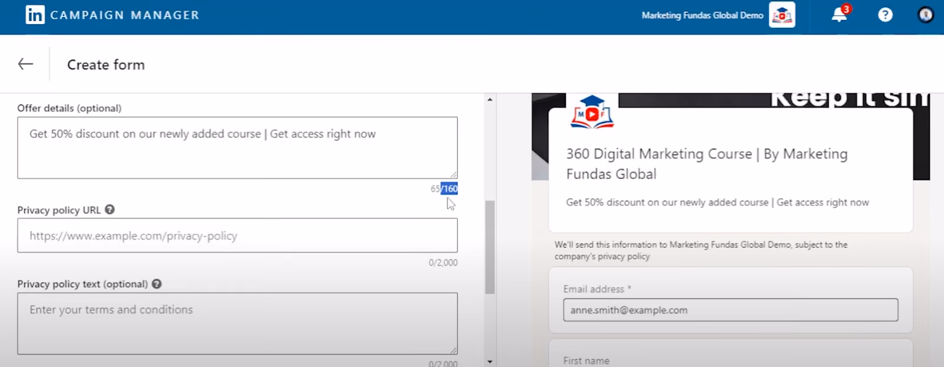Click the Marketing Fundas account logo in header
944x367 pixels.
click(782, 15)
